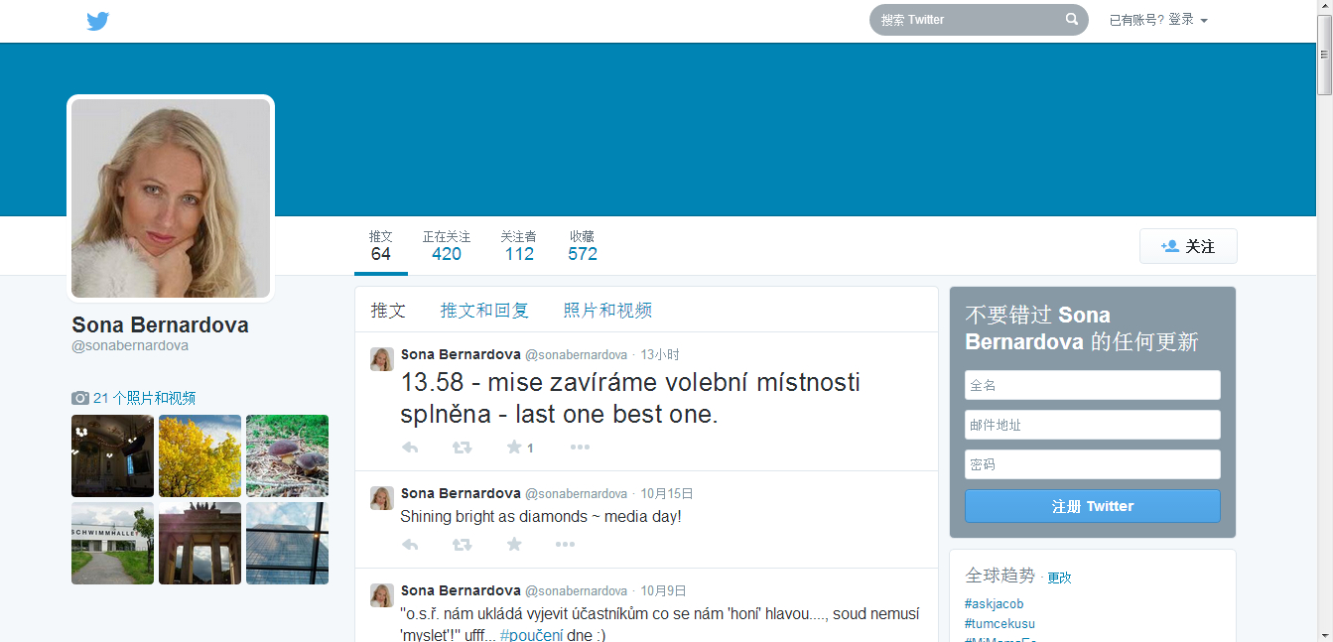View the 收藏 572 list
The height and width of the screenshot is (642, 1333).
point(583,246)
